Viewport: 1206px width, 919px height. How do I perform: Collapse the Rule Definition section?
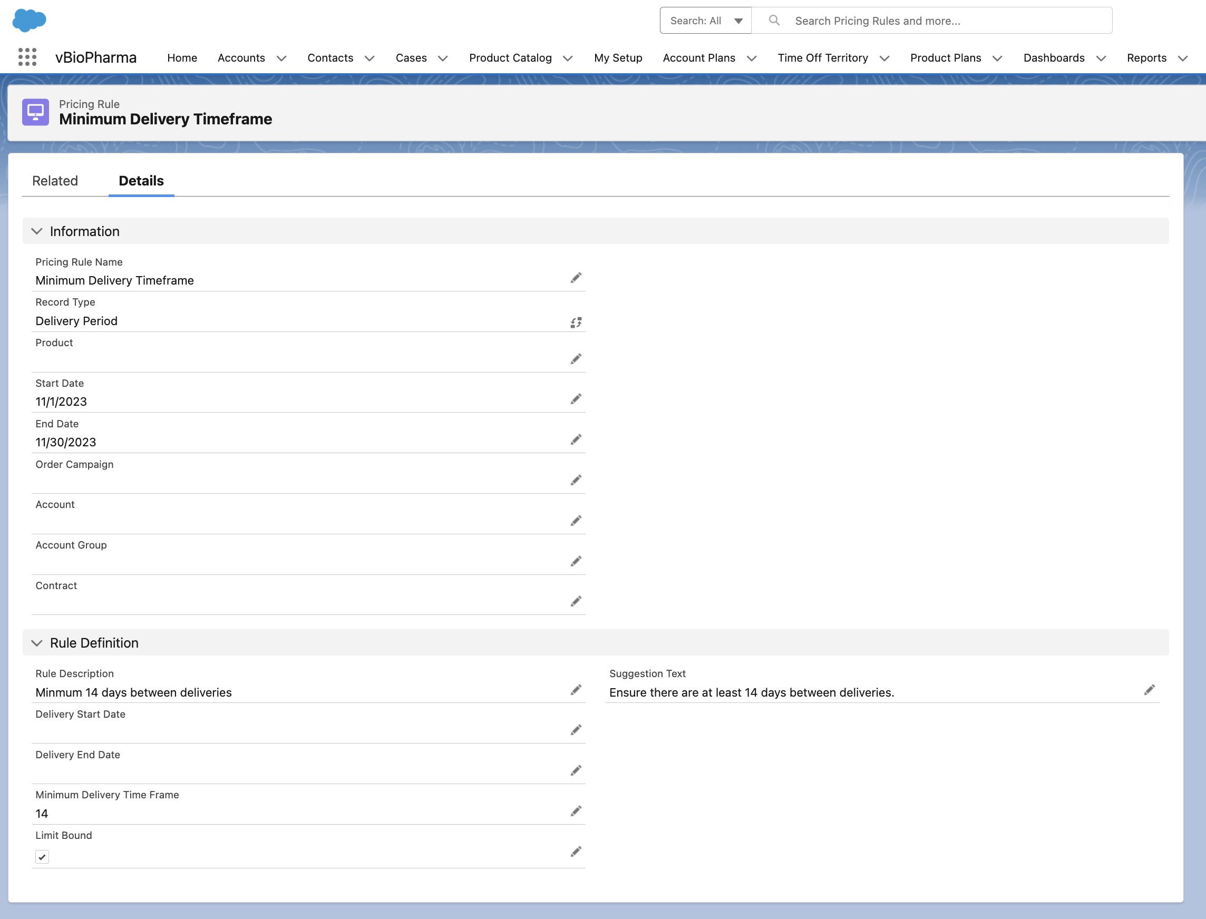click(37, 643)
